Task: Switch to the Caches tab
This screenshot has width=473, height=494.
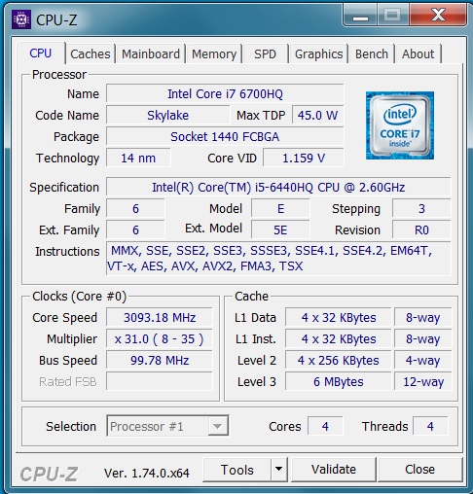Action: pos(91,53)
